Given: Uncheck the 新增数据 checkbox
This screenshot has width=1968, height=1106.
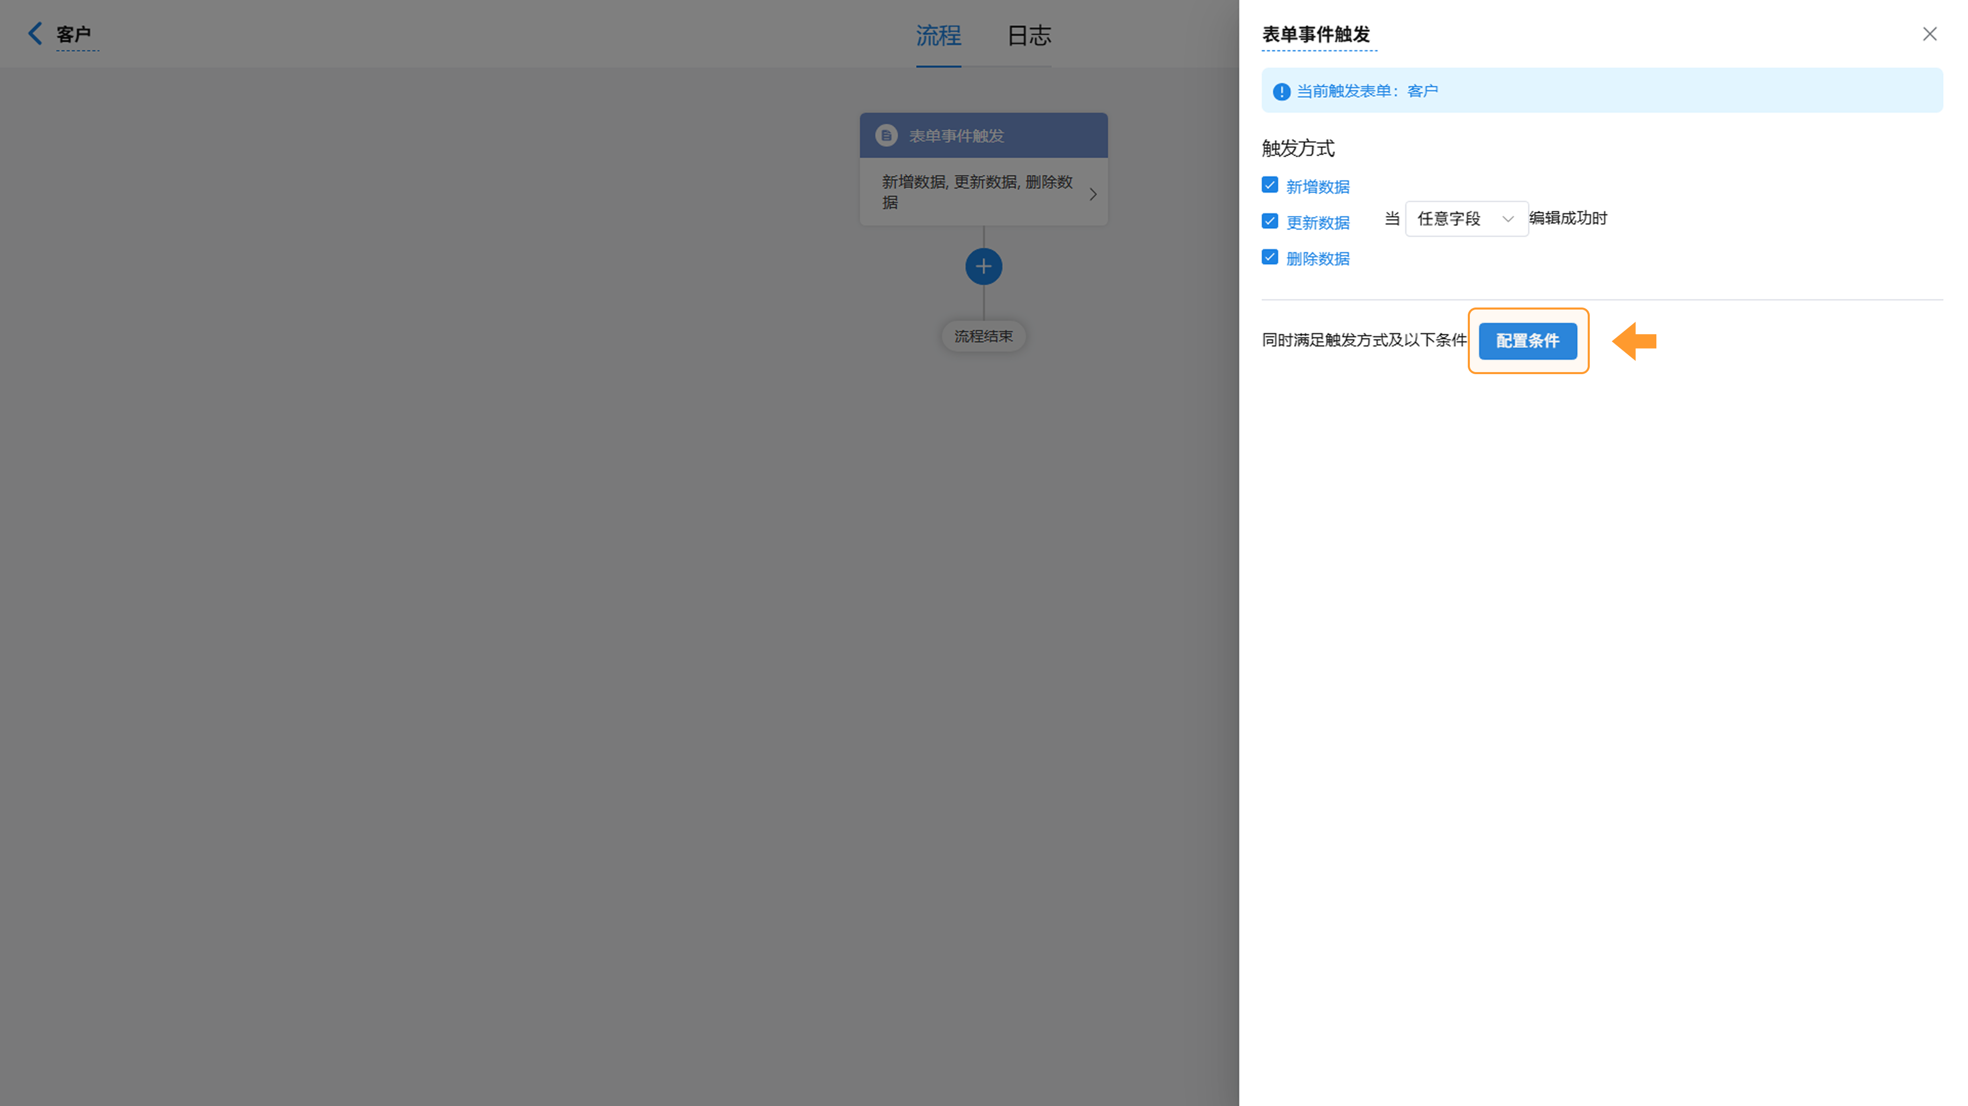Looking at the screenshot, I should [1270, 186].
